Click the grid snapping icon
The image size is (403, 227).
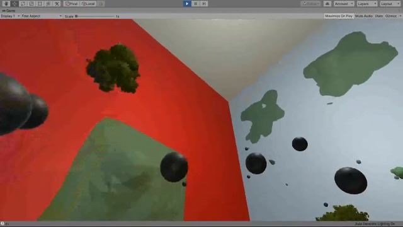coord(101,4)
